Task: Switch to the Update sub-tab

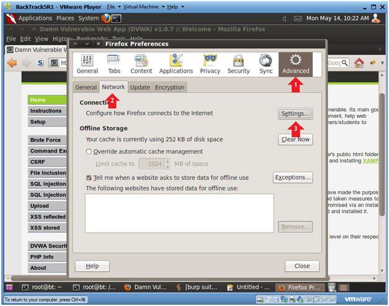Action: tap(140, 88)
